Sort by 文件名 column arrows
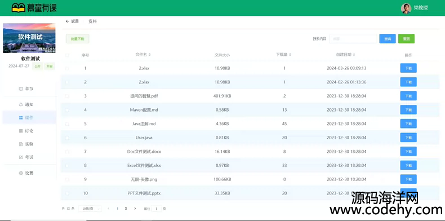Image resolution: width=445 pixels, height=221 pixels. (x=150, y=55)
